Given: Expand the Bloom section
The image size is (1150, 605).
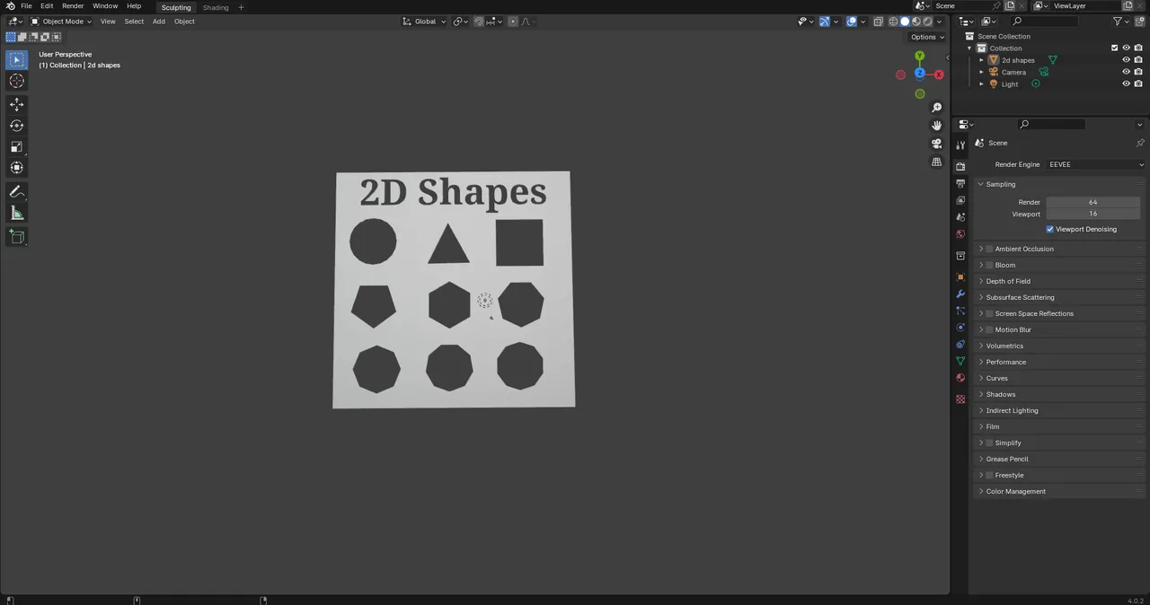Looking at the screenshot, I should (1004, 265).
